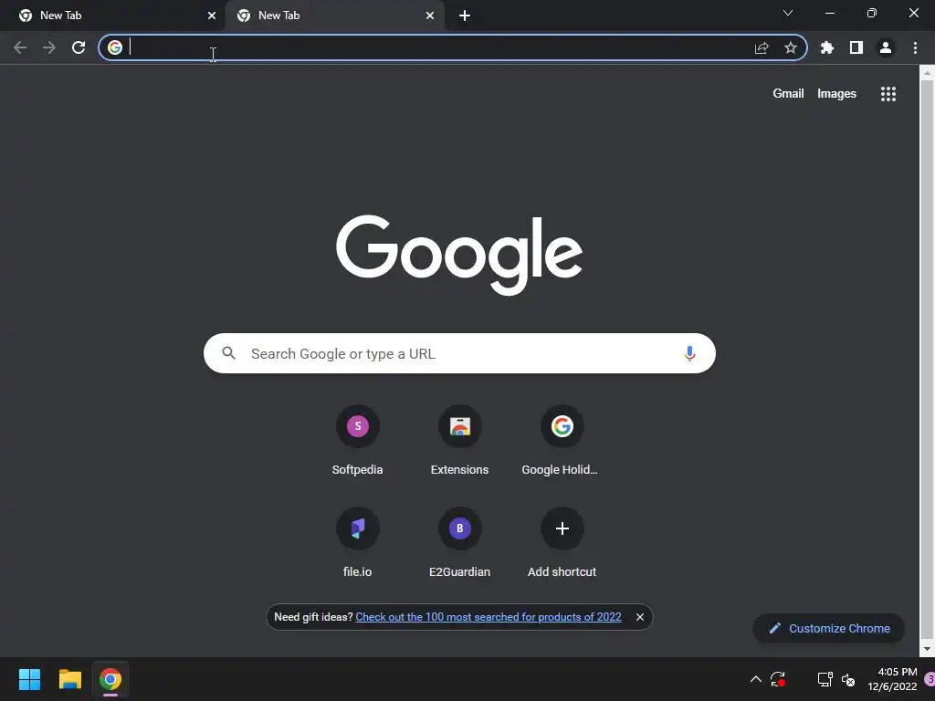Image resolution: width=935 pixels, height=701 pixels.
Task: Click Add shortcut tile
Action: click(x=562, y=543)
